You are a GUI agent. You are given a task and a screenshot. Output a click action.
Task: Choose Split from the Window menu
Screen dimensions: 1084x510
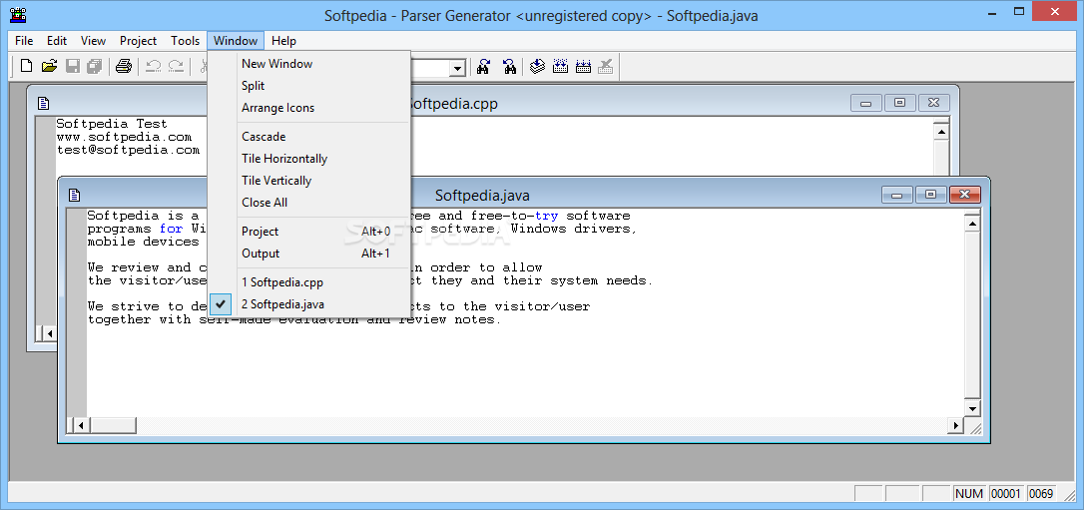click(x=309, y=86)
